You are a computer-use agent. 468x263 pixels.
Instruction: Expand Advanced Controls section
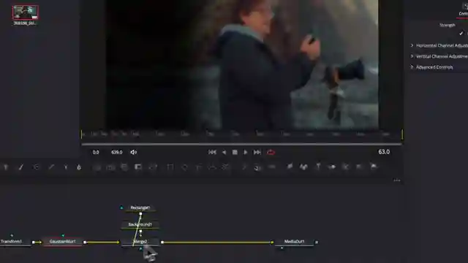(x=412, y=67)
